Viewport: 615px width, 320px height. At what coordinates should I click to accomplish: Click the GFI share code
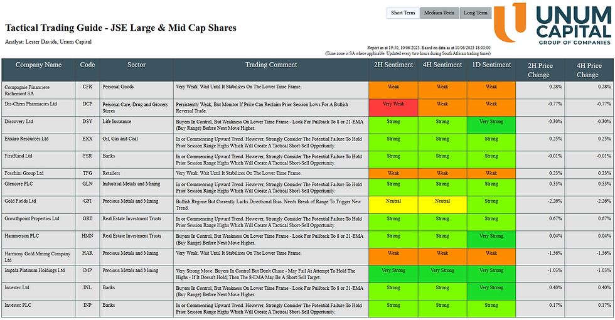(87, 201)
